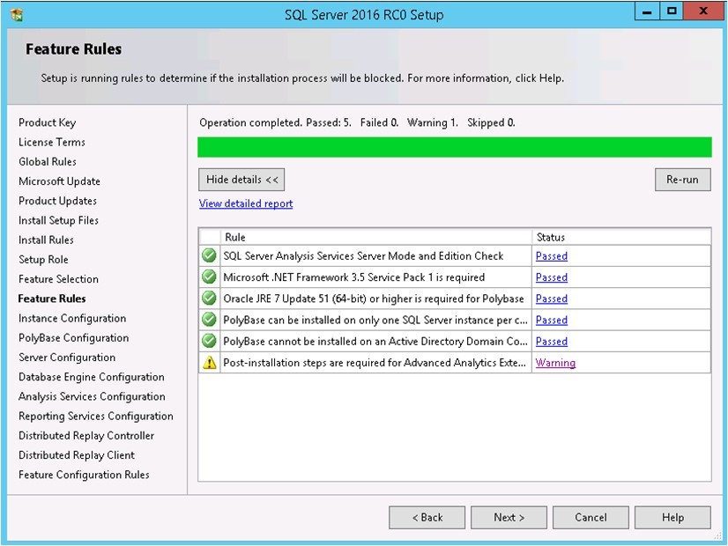
Task: Select PolyBase Configuration step
Action: pyautogui.click(x=74, y=337)
